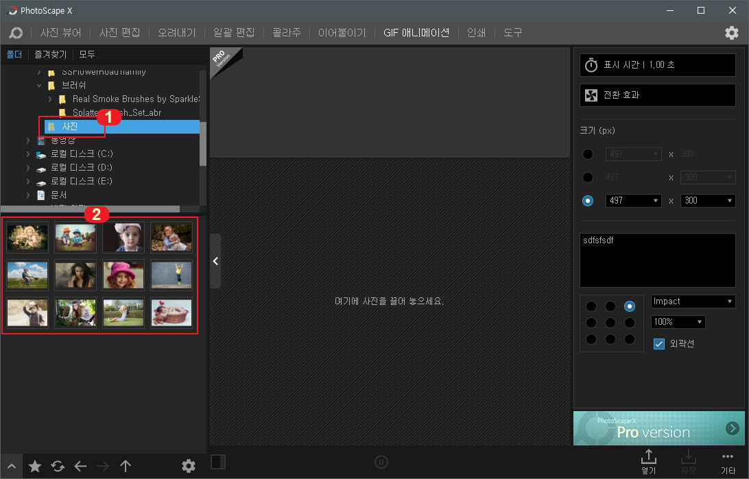Click into the sdfsfsdf text box
749x479 pixels.
pos(658,260)
